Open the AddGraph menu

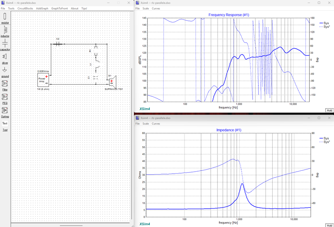42,8
